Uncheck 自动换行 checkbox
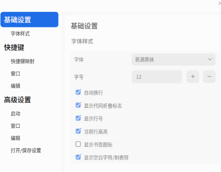 pyautogui.click(x=78, y=92)
